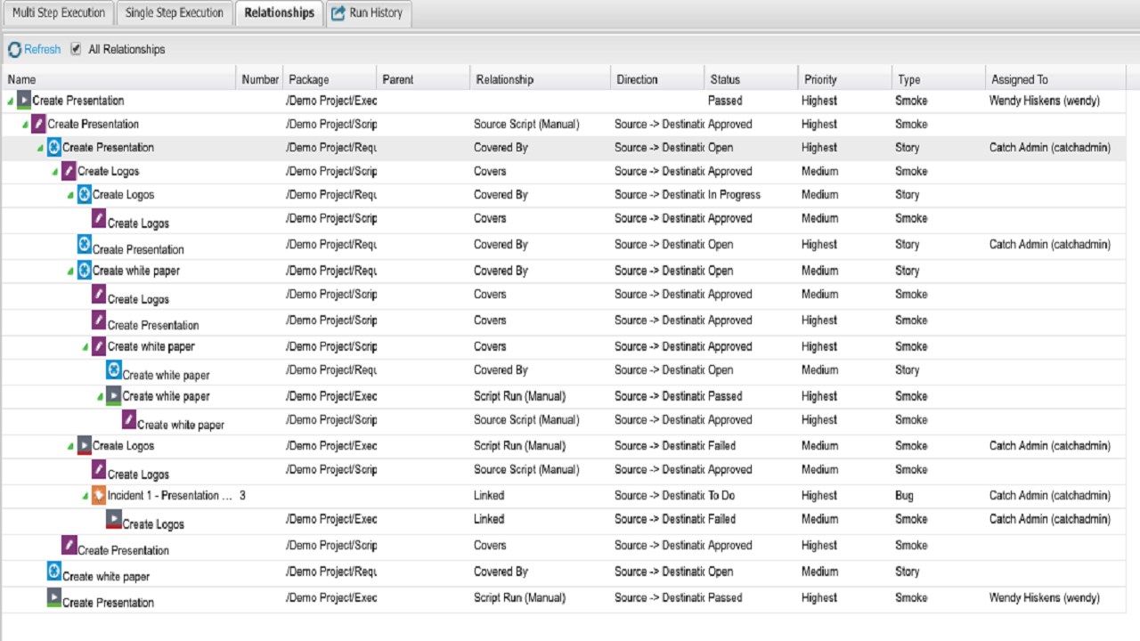The height and width of the screenshot is (641, 1140).
Task: Click the failed Create Logos script run icon
Action: [x=85, y=446]
